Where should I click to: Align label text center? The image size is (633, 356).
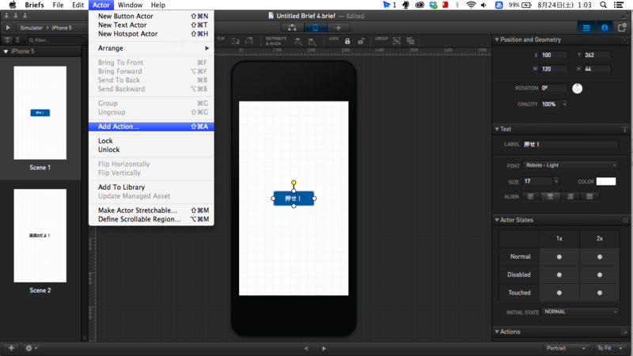550,196
